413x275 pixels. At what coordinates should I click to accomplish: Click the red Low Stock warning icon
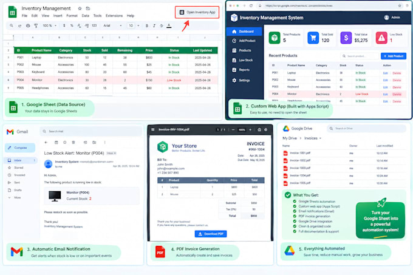381,38
